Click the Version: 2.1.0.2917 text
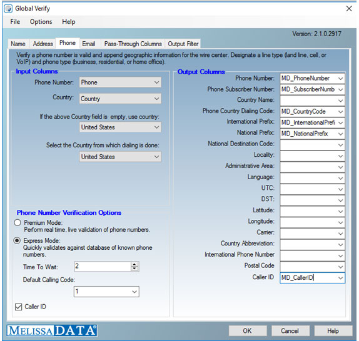 point(316,34)
